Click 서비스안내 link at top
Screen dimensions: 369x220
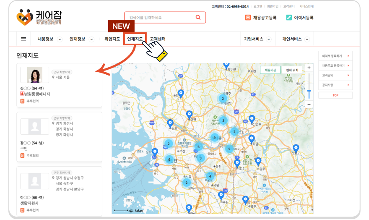coord(307,7)
